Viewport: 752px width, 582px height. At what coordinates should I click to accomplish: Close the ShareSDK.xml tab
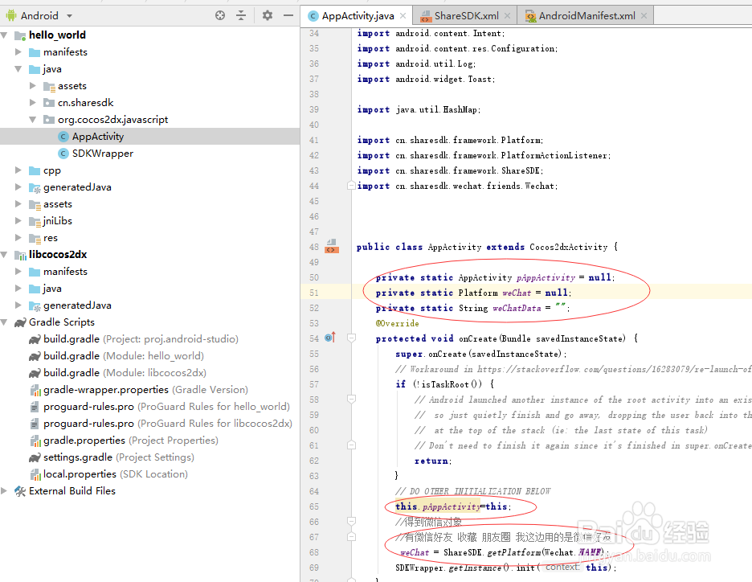pos(508,16)
